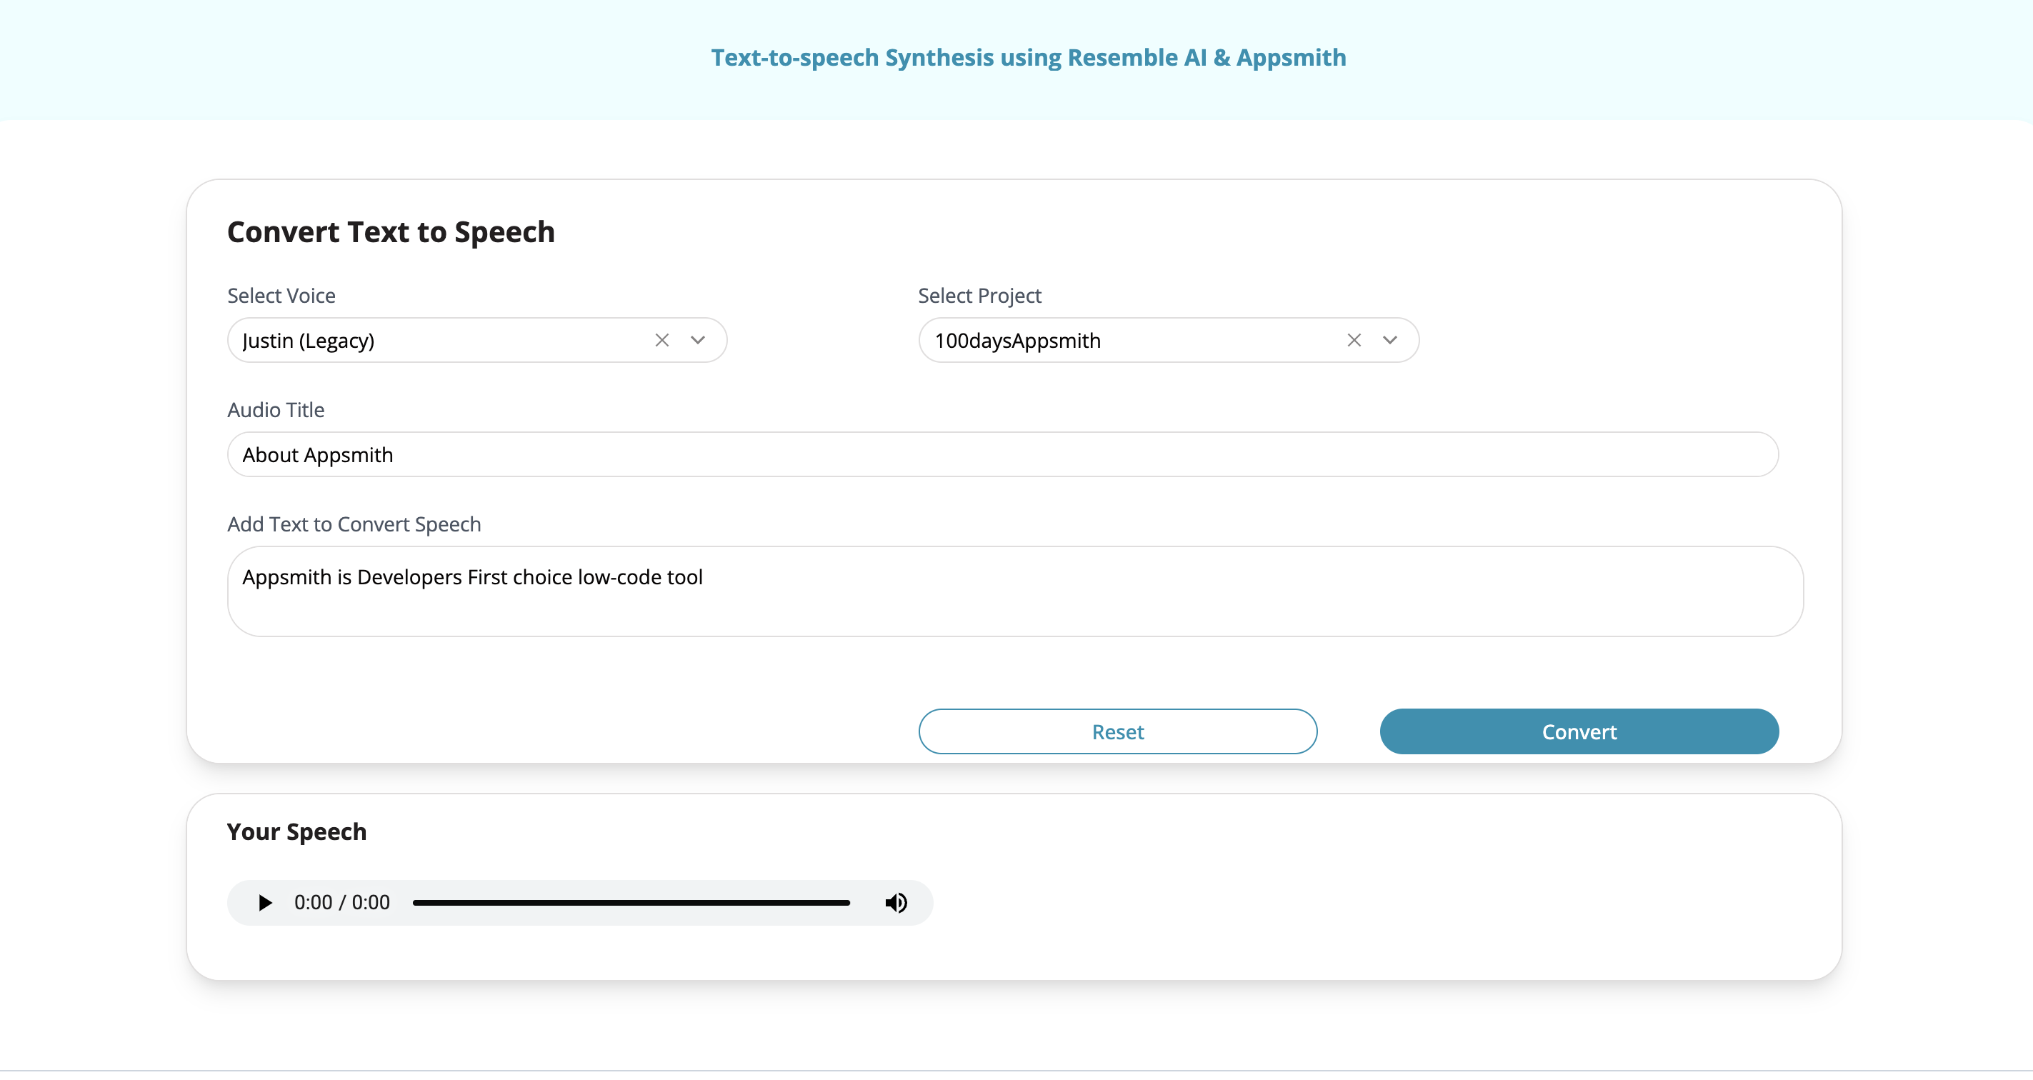Click the audio seek progress bar

[x=631, y=902]
